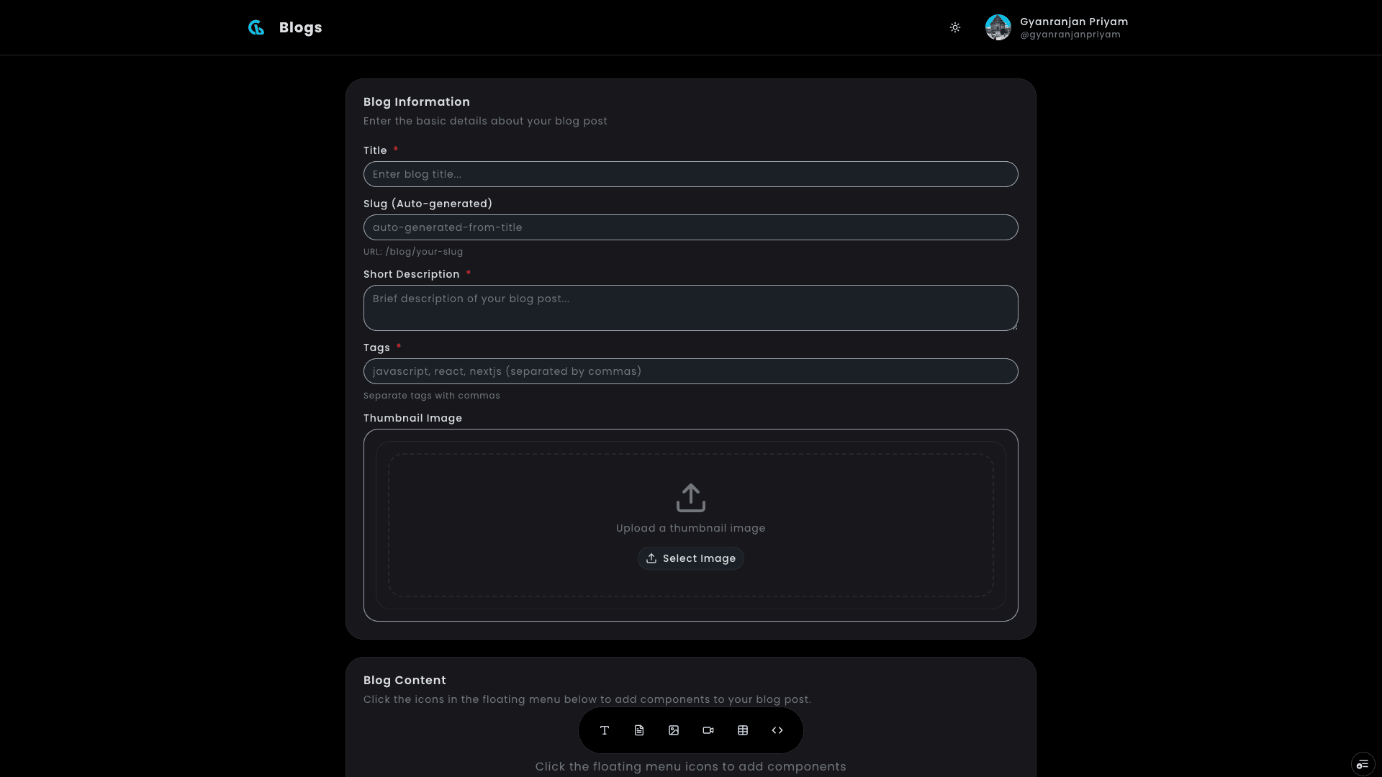Click the auto-generated slug field
The width and height of the screenshot is (1382, 777).
tap(690, 227)
